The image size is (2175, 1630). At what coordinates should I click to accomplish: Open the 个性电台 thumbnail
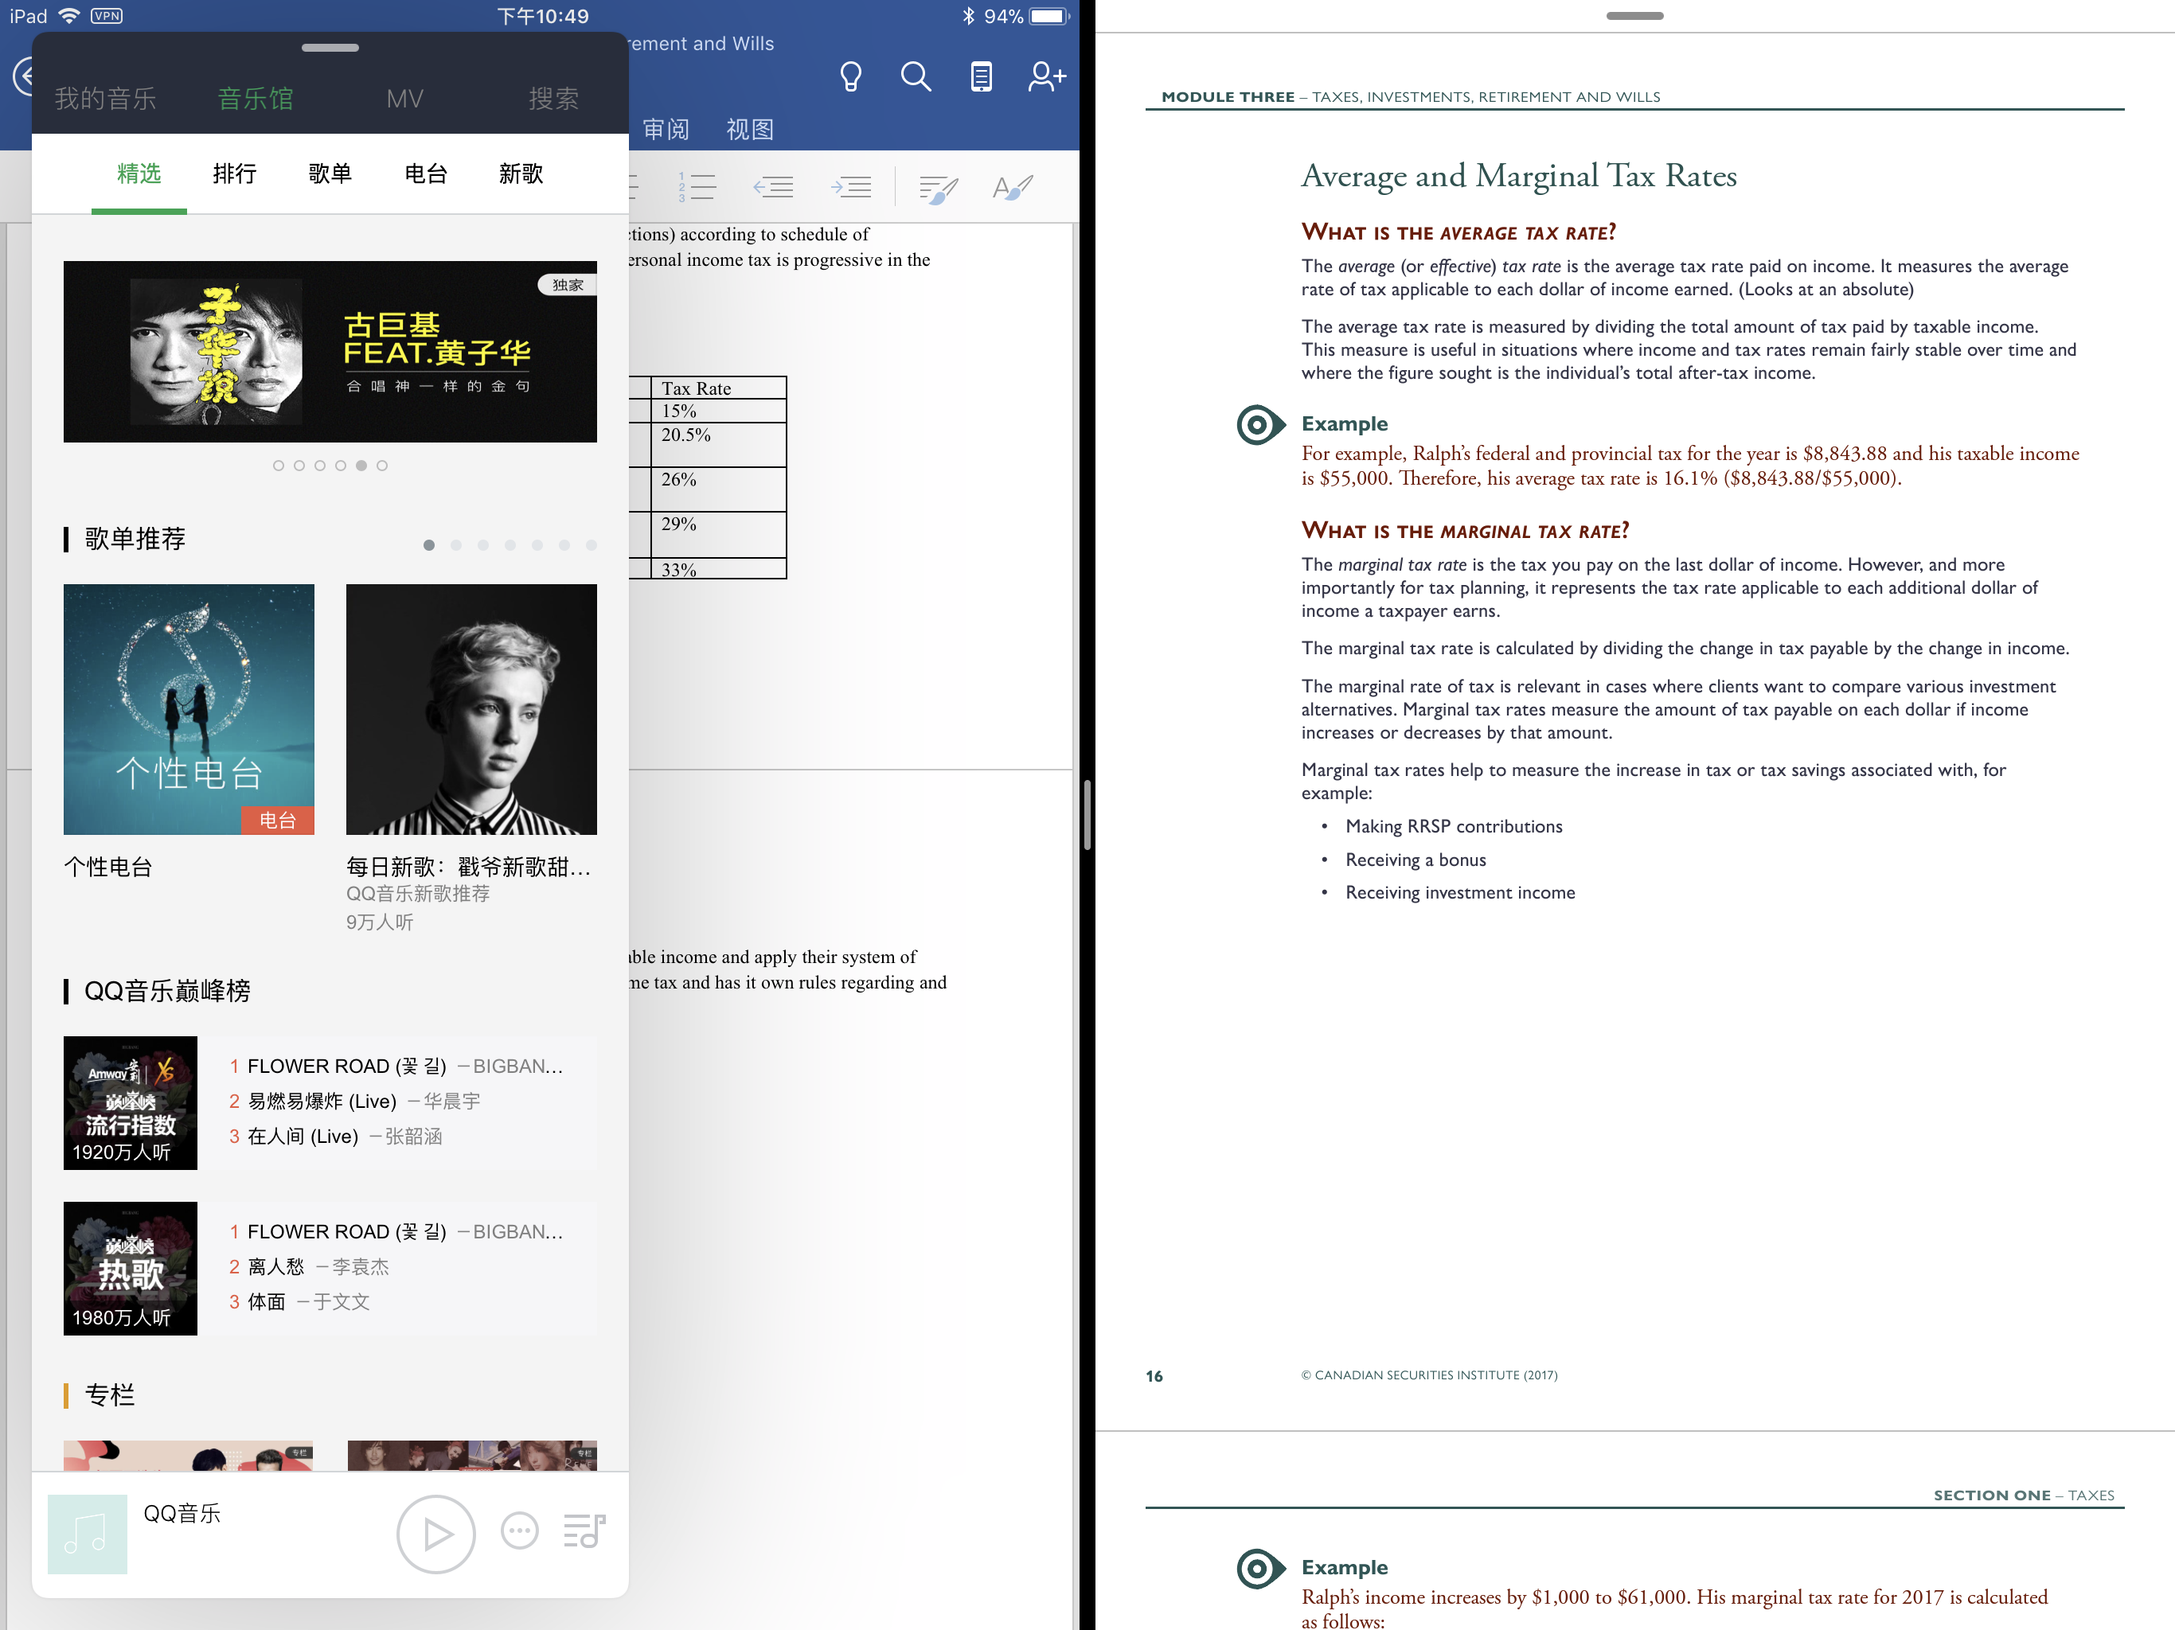[x=189, y=709]
